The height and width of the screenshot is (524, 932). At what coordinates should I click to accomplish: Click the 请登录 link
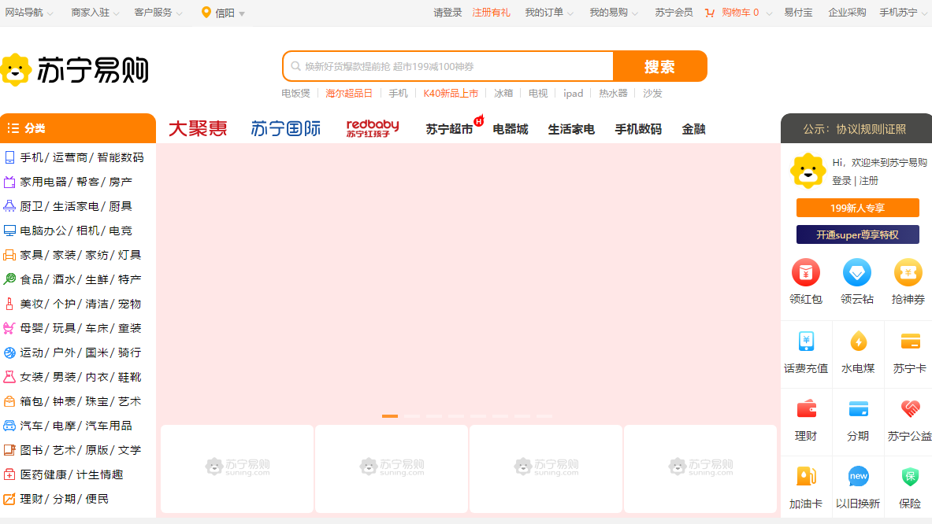[x=447, y=13]
